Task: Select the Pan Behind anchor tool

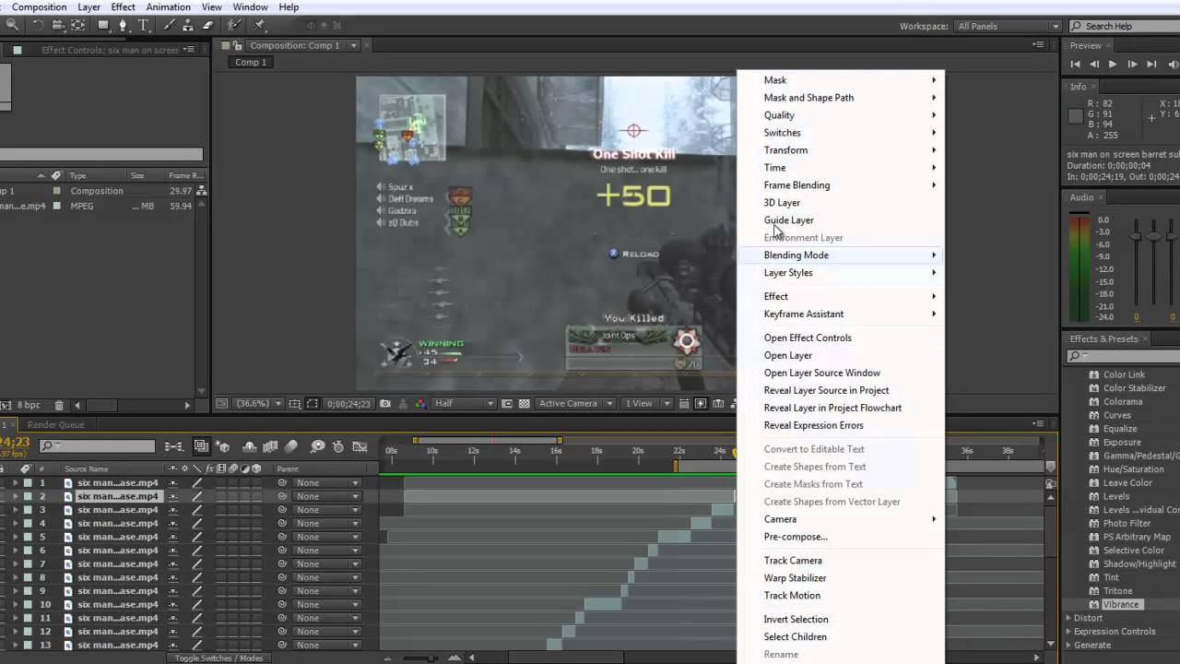Action: point(77,25)
